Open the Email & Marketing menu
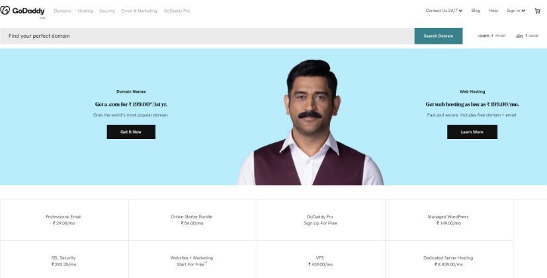Screen dimensions: 547x278 click(139, 11)
